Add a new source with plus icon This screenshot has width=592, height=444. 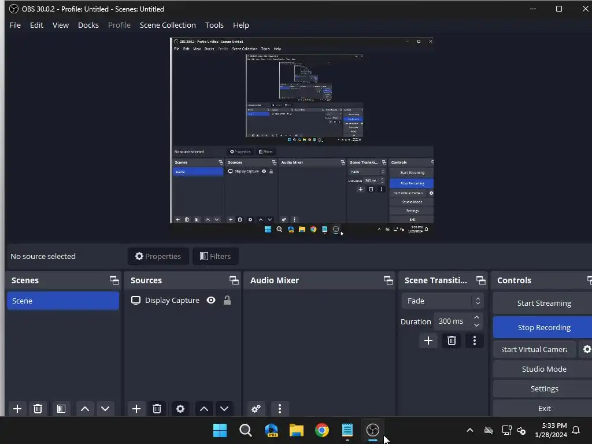[136, 409]
